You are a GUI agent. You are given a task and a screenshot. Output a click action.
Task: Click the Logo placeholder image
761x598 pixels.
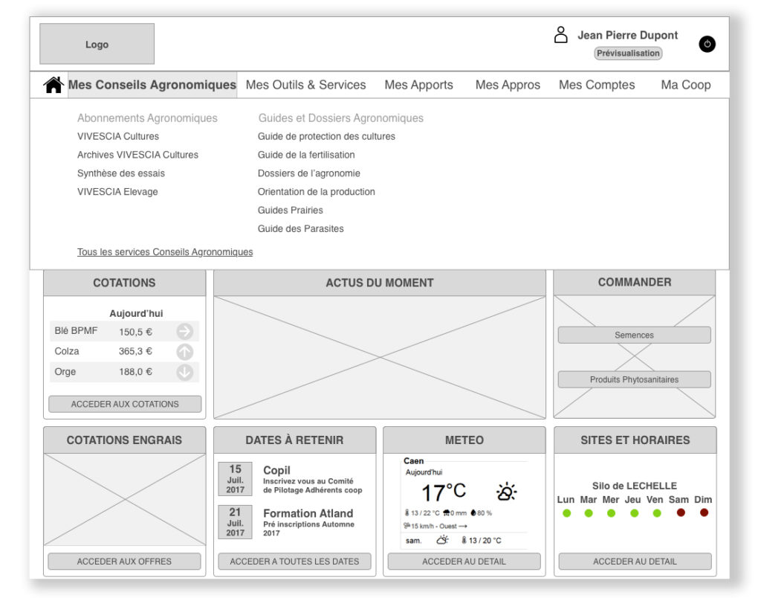pos(97,44)
